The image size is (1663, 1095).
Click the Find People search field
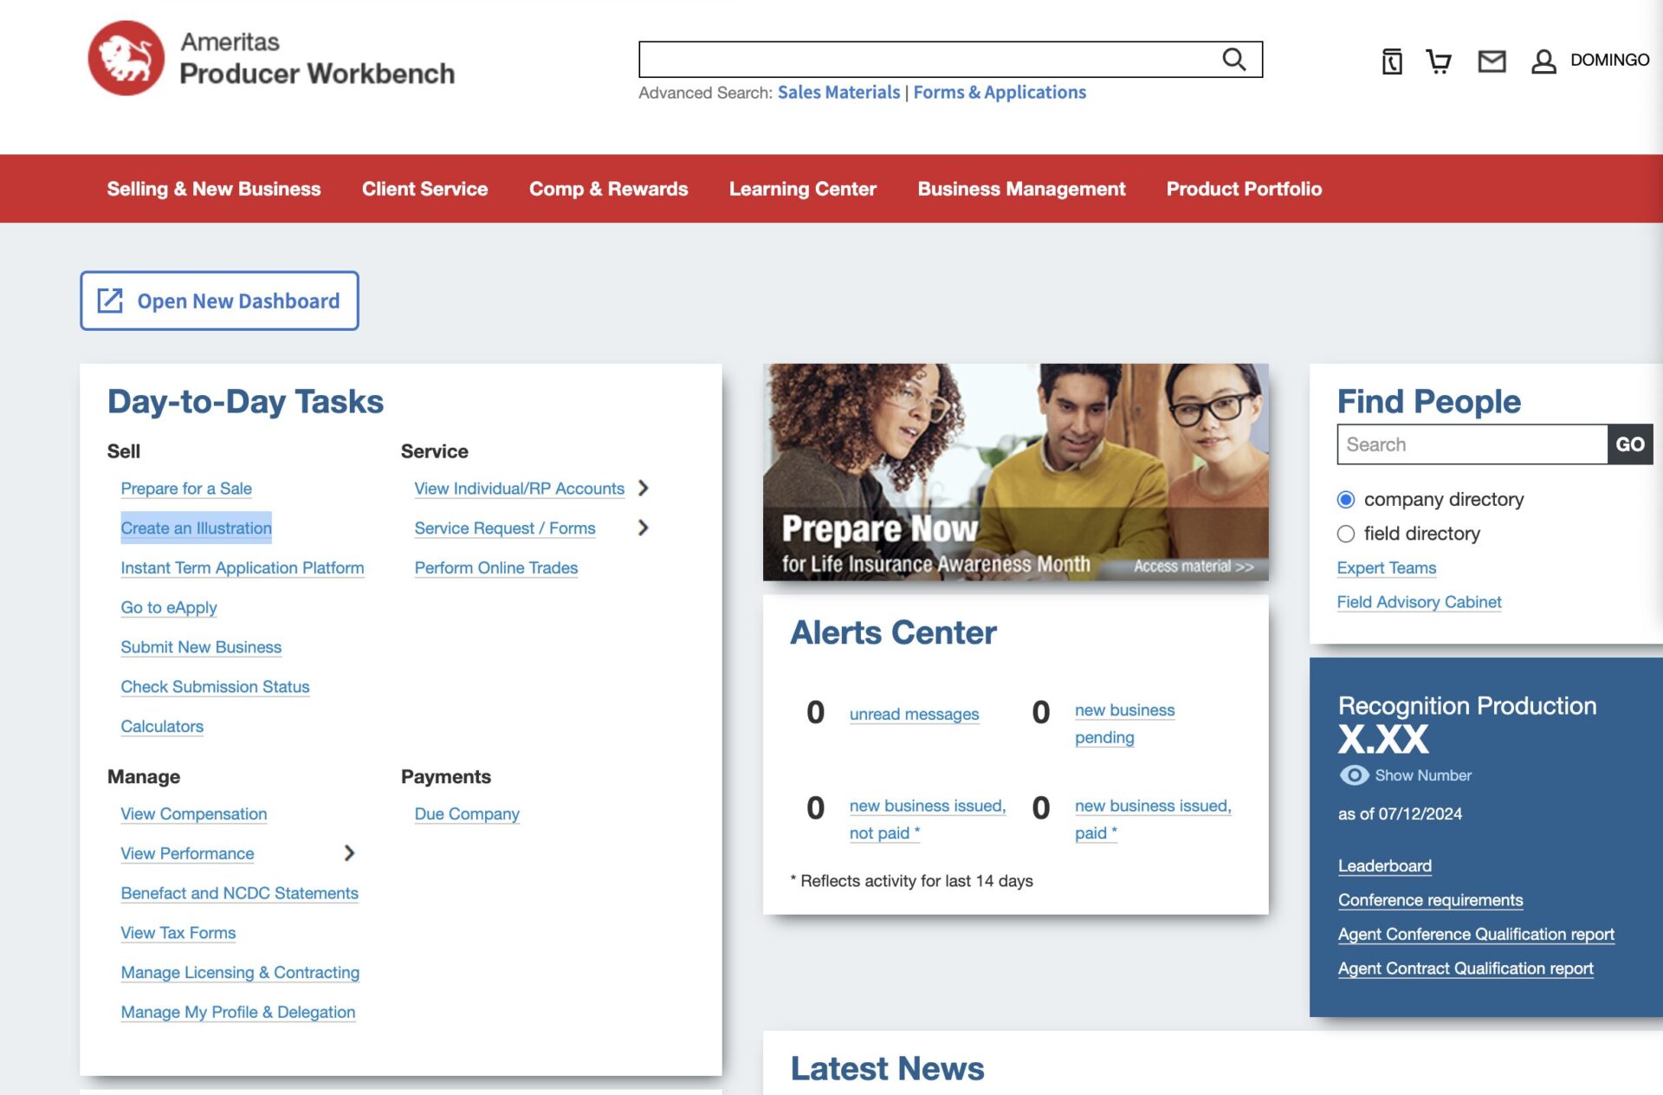(1472, 444)
